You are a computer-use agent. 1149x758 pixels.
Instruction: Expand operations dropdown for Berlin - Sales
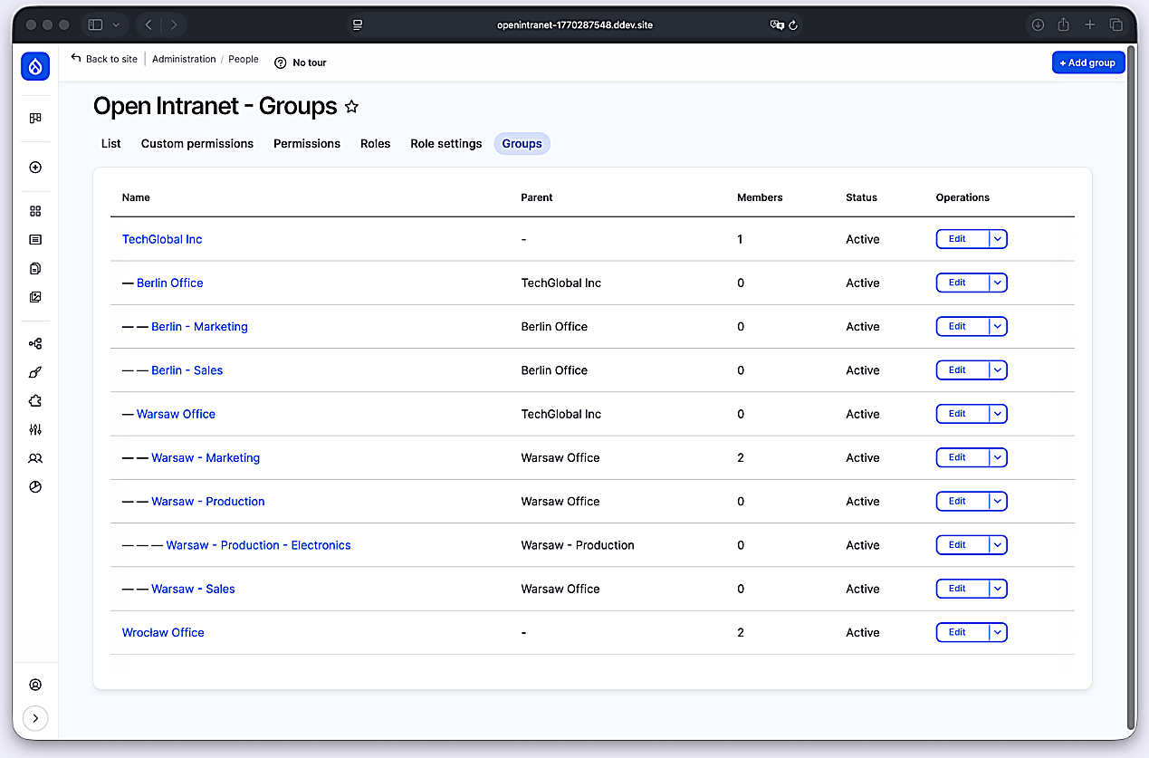998,369
